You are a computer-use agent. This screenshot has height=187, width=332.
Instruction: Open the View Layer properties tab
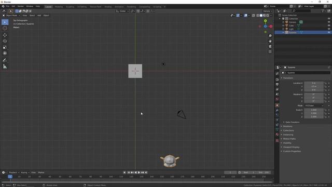[x=277, y=89]
